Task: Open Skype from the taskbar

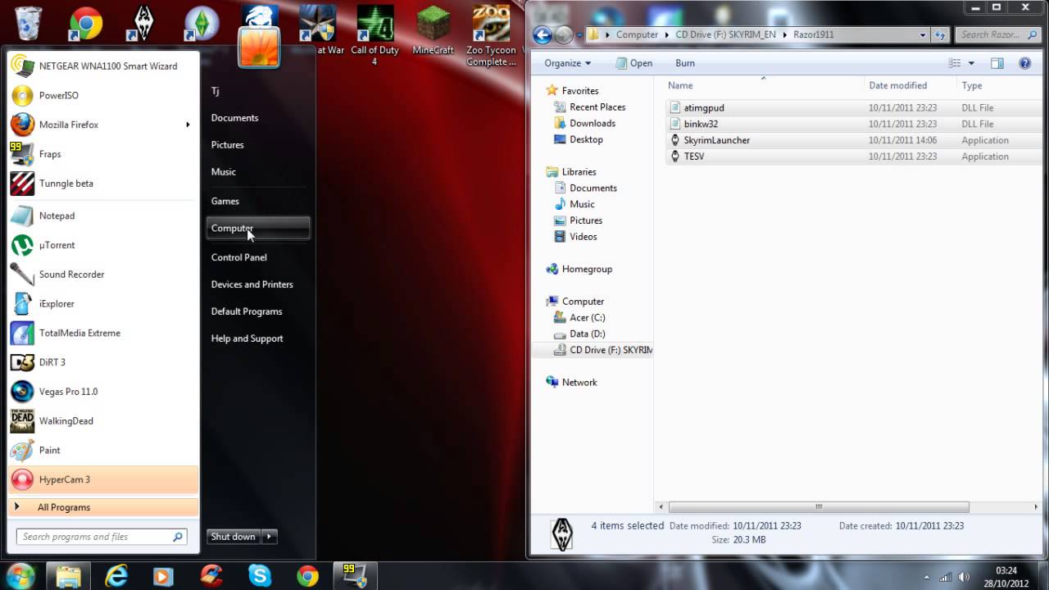Action: pyautogui.click(x=260, y=576)
